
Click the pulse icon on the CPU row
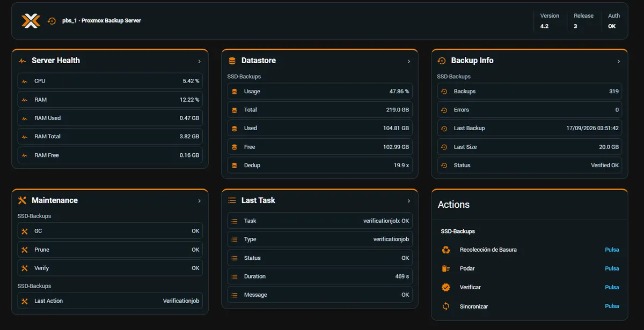point(25,81)
